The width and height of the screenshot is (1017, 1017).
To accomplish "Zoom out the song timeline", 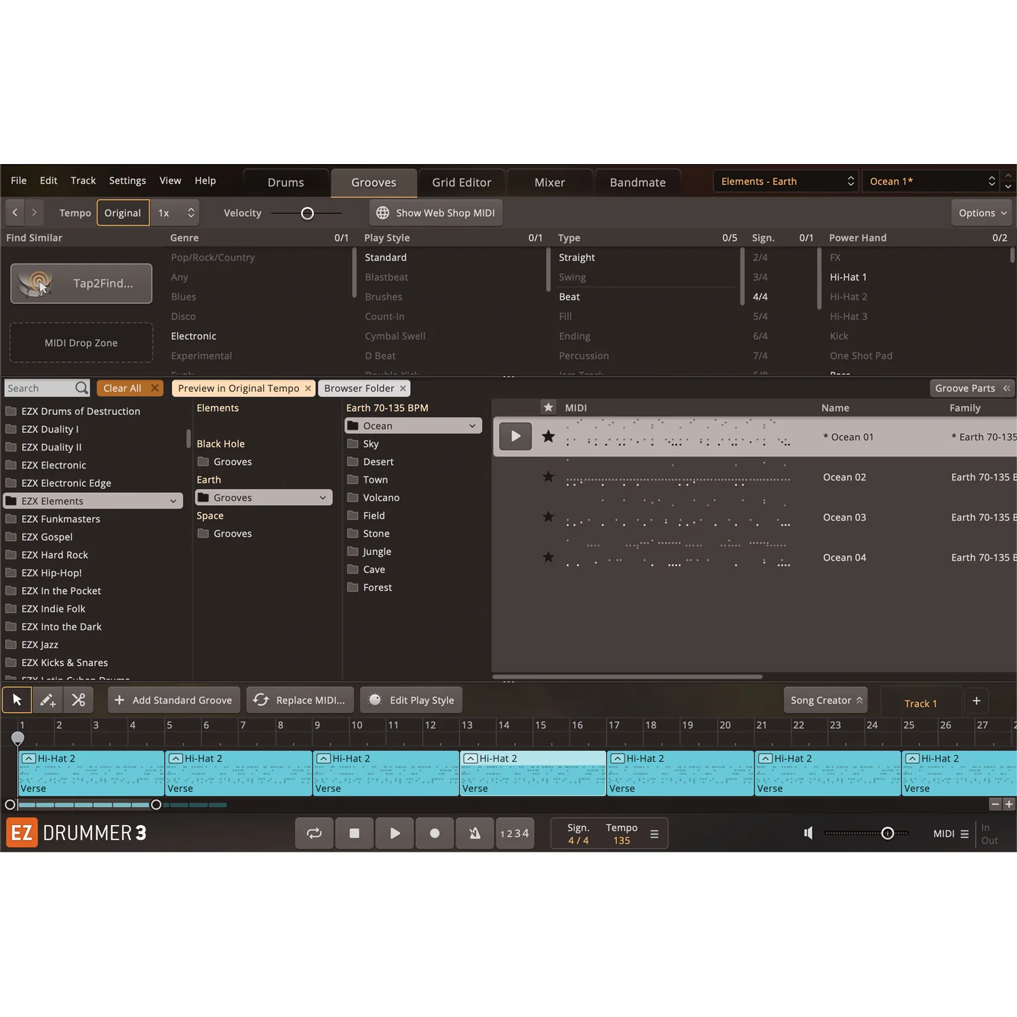I will [995, 804].
